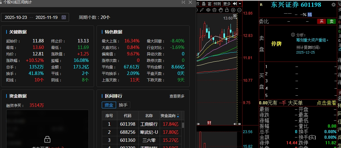Click the ranking table scrollbar thumb
The width and height of the screenshot is (341, 148).
(183, 125)
